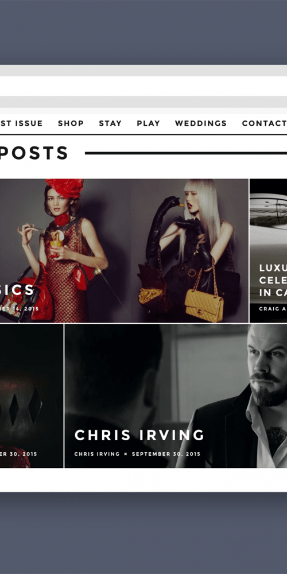Image resolution: width=287 pixels, height=574 pixels.
Task: Open the WEDDINGS menu link
Action: 200,123
